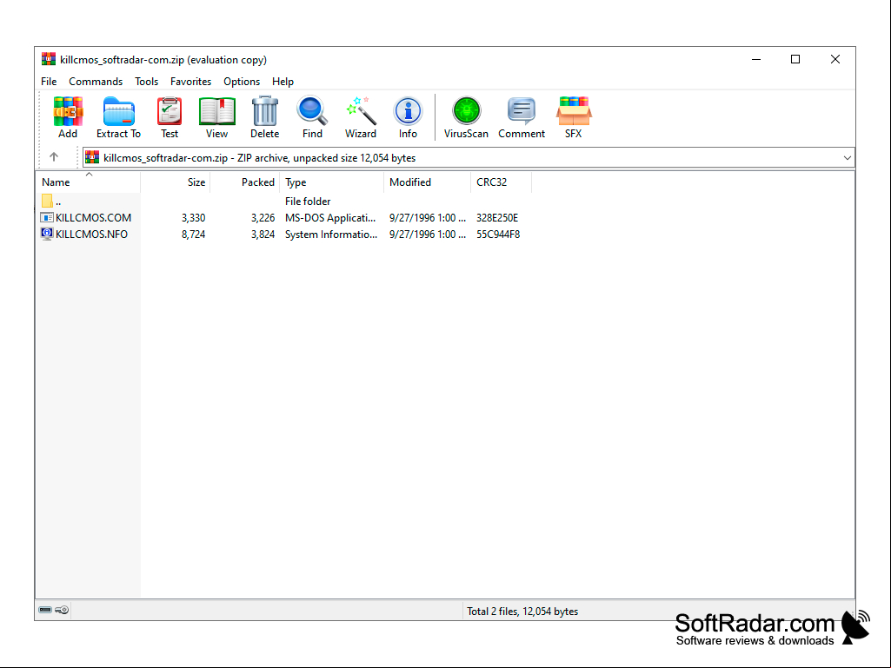This screenshot has width=891, height=668.
Task: Click the System Informatio... type cell
Action: (330, 234)
